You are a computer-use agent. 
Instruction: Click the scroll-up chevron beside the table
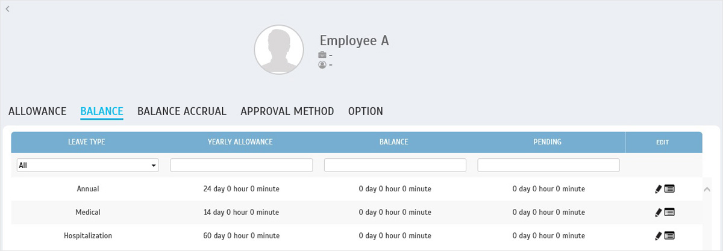coord(708,189)
